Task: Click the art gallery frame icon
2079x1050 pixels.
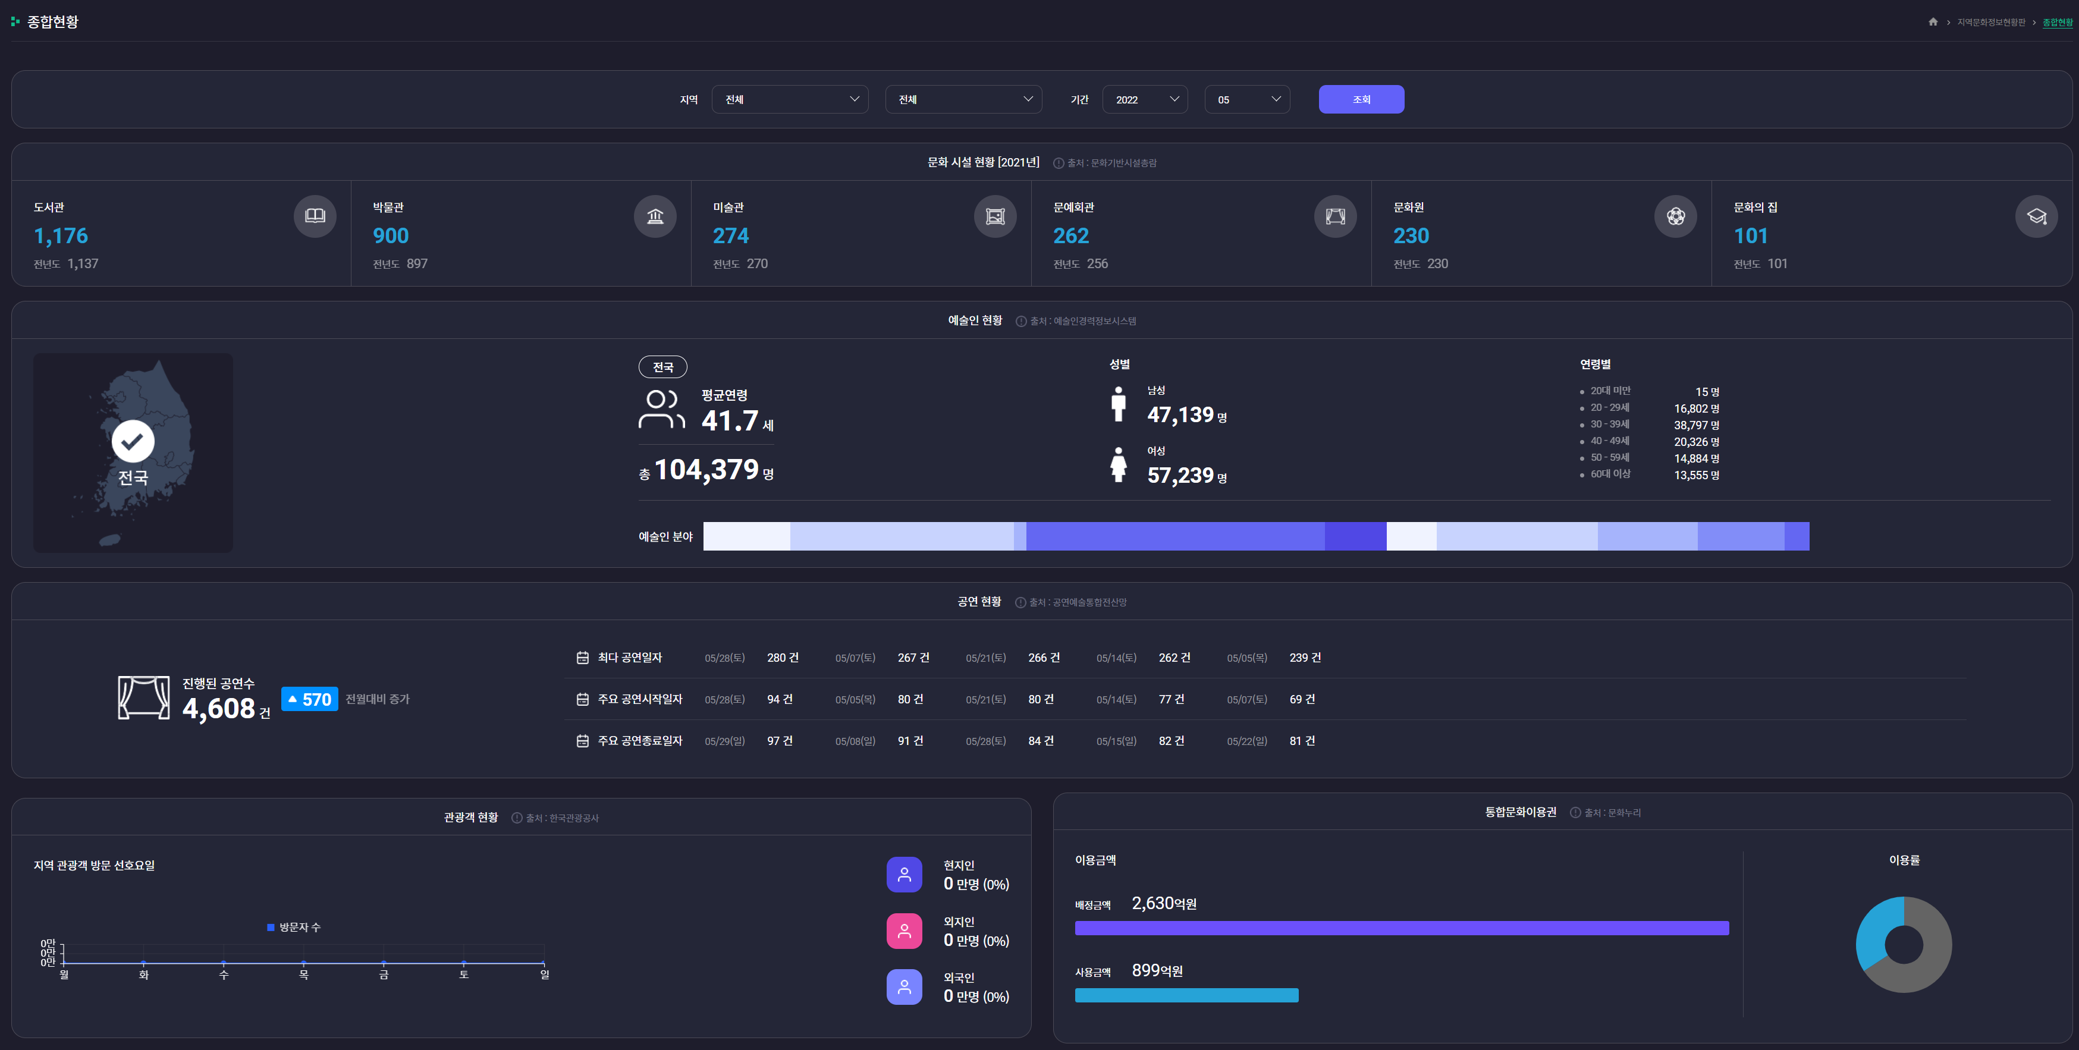Action: point(995,216)
